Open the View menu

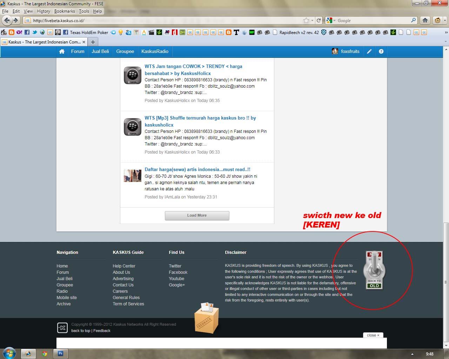[28, 11]
